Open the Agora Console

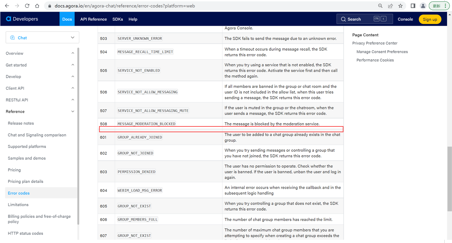pos(405,19)
